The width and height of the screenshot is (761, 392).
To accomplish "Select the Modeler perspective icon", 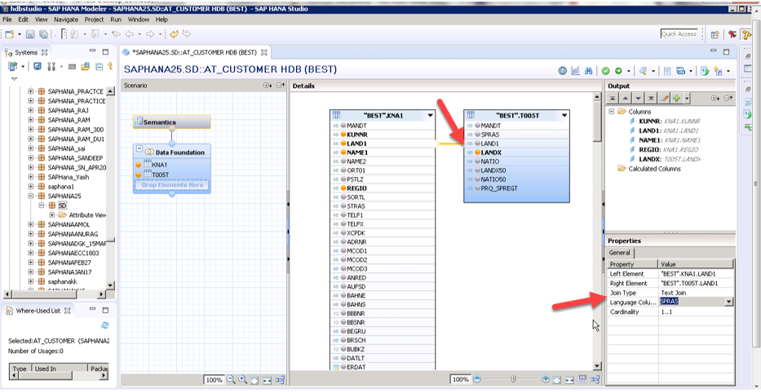I will (x=746, y=34).
